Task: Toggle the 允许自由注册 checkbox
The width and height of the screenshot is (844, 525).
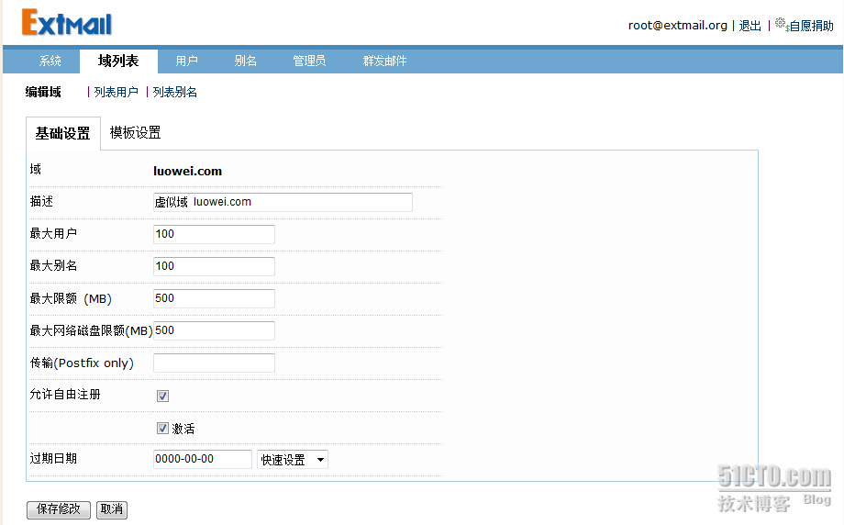Action: click(162, 396)
